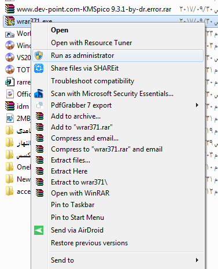Click the folder icon for النهار
This screenshot has height=269, width=218.
tap(9, 142)
